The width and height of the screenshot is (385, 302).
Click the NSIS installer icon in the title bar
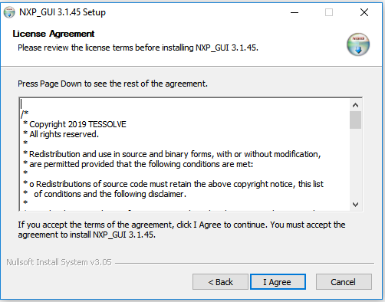[x=9, y=12]
